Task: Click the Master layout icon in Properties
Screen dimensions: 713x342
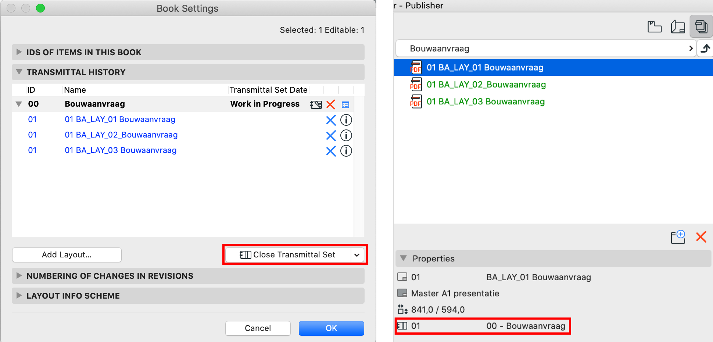Action: click(x=402, y=293)
